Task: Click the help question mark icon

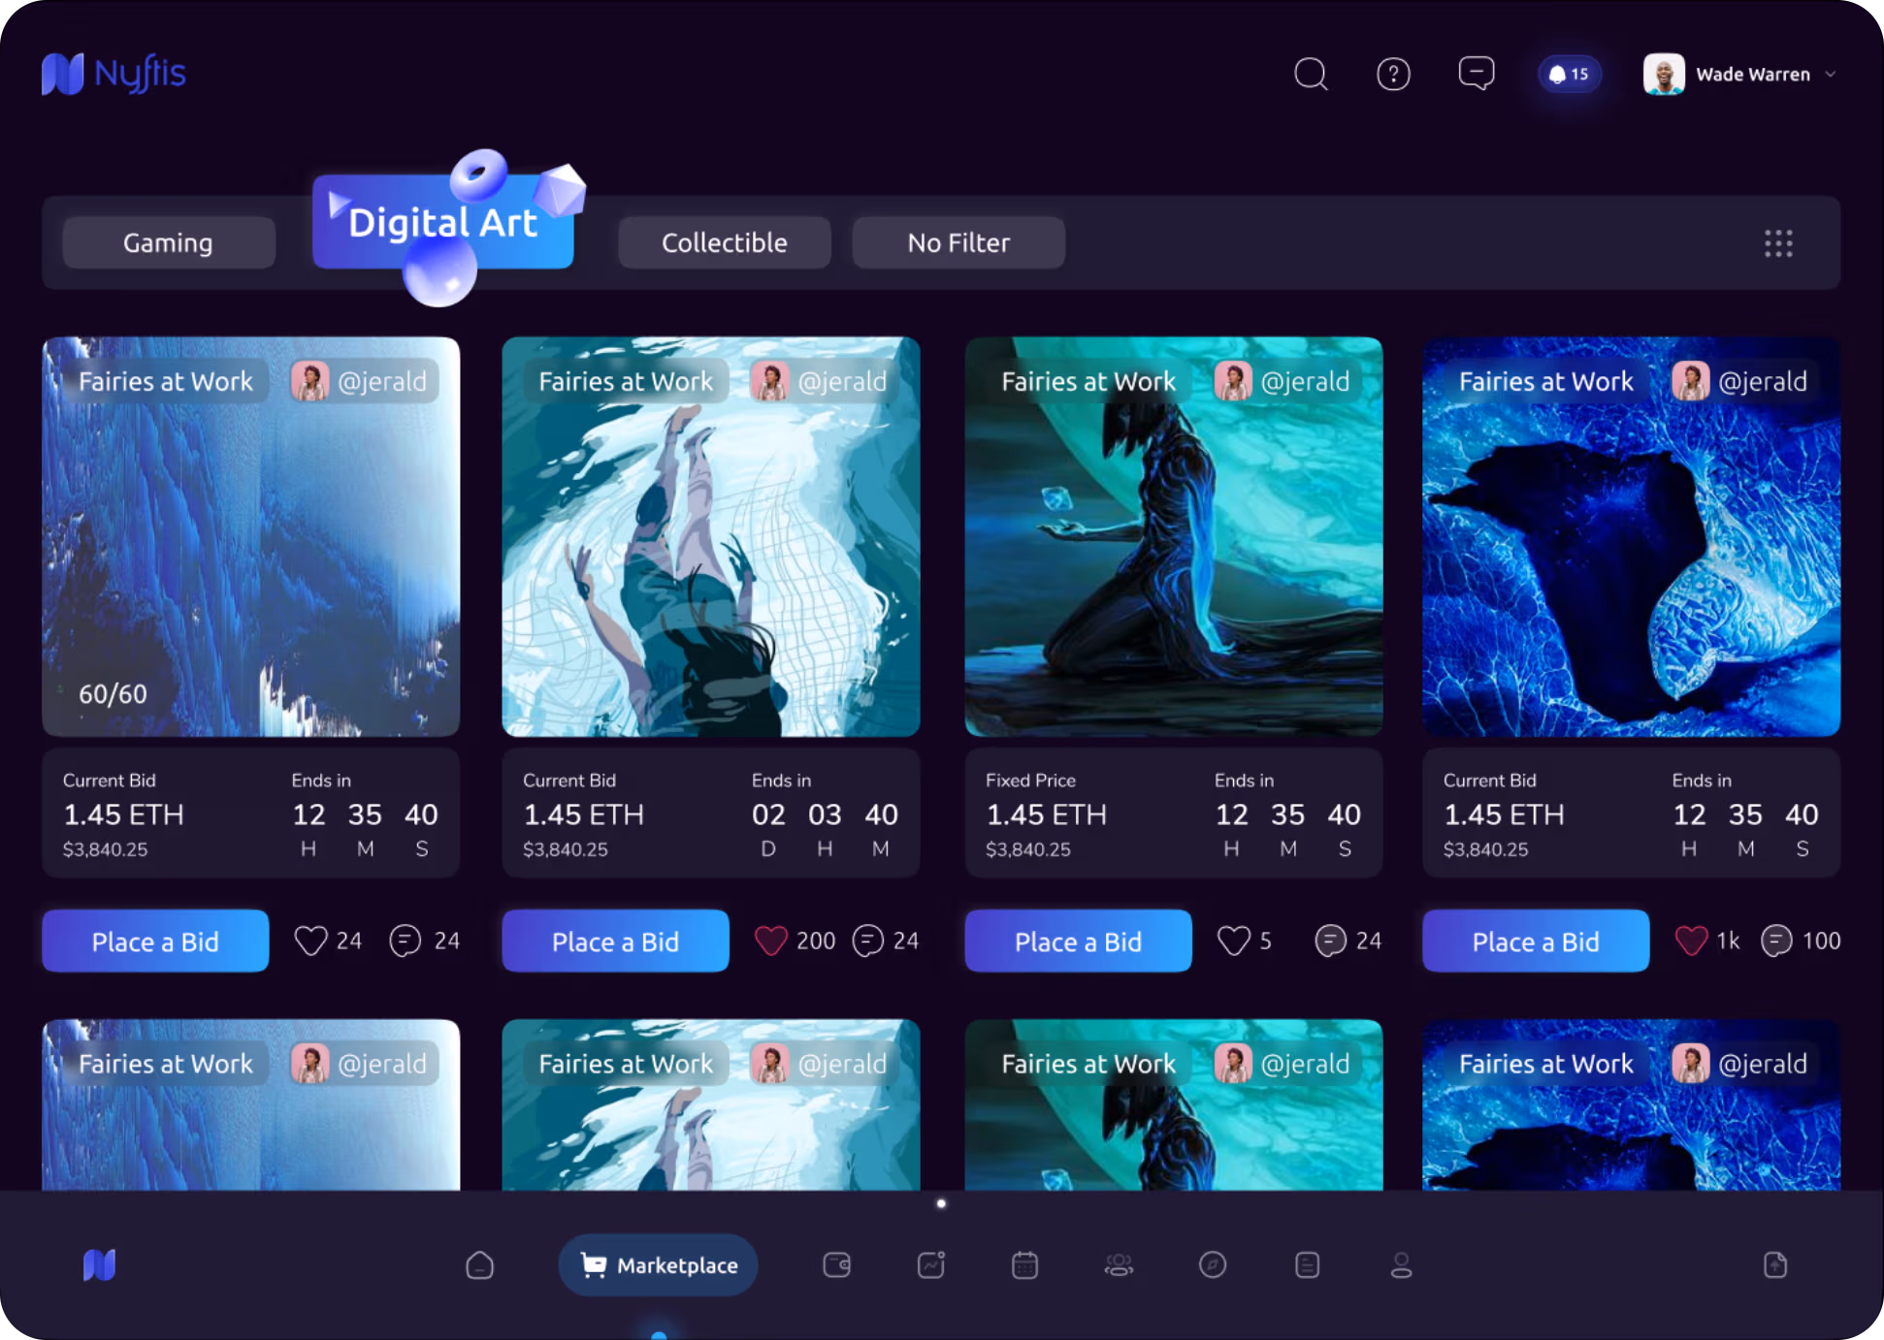Action: (1393, 74)
